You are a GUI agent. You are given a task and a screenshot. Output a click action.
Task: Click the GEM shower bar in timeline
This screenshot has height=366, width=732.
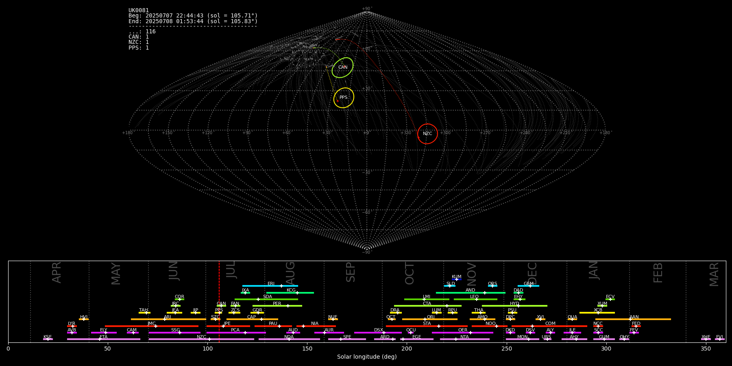point(528,286)
